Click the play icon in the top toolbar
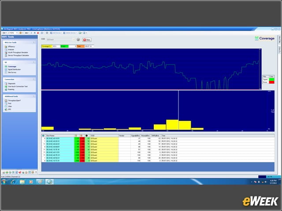 click(31, 33)
